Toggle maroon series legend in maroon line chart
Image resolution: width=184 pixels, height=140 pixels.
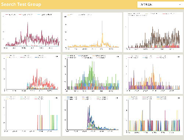(x=10, y=15)
